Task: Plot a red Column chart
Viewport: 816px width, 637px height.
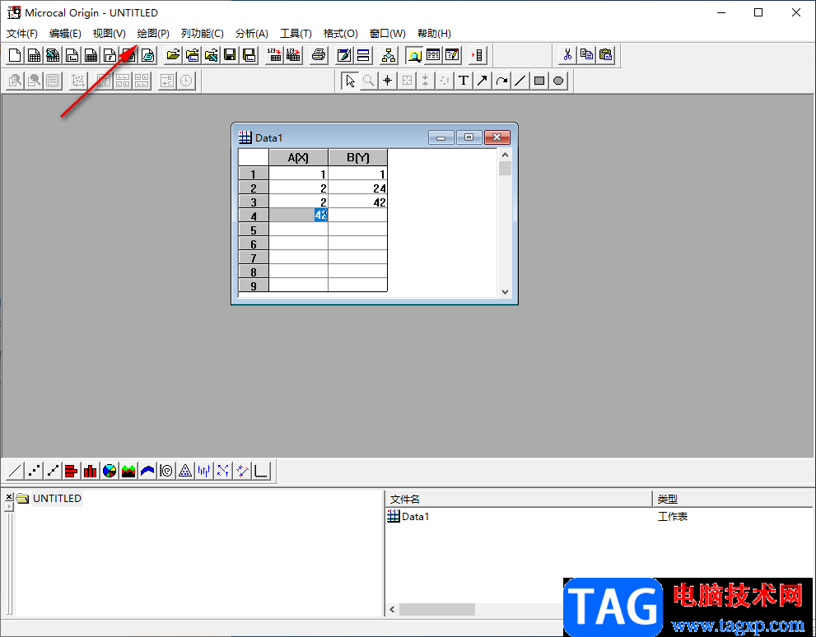Action: (x=91, y=471)
